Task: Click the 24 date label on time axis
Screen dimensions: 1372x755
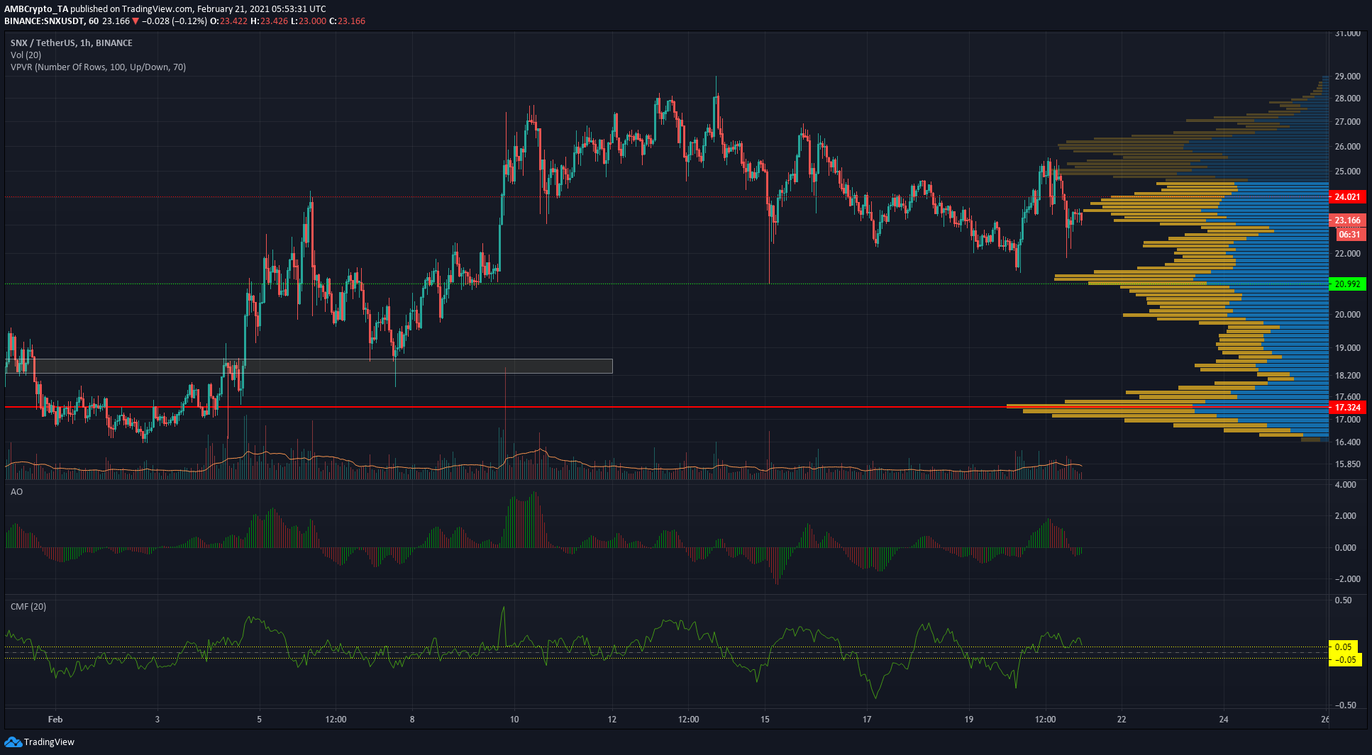Action: [x=1224, y=719]
